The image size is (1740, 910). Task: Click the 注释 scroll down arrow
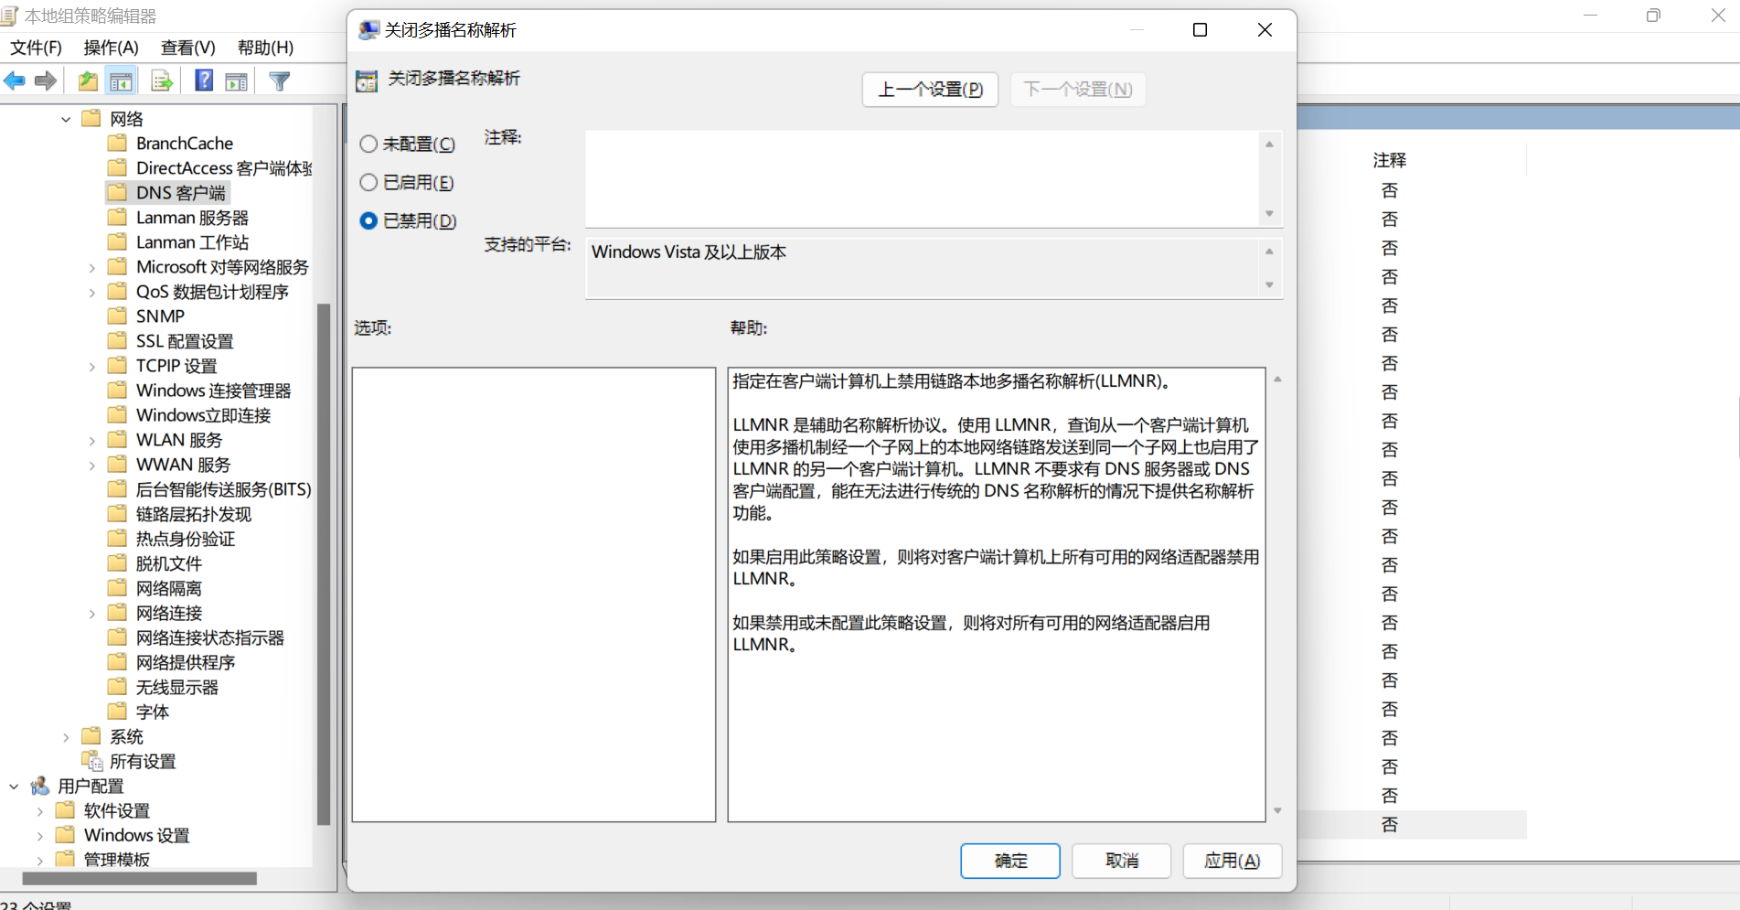pos(1269,214)
